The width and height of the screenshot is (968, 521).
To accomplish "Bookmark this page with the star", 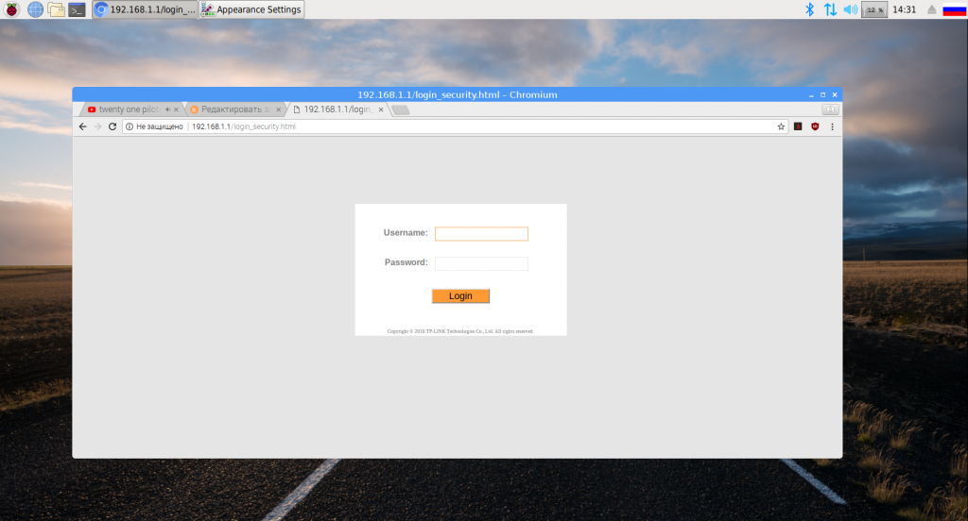I will (x=781, y=126).
